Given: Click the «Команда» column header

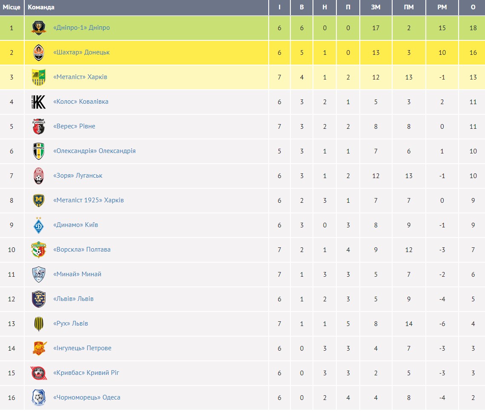Looking at the screenshot, I should pos(41,7).
